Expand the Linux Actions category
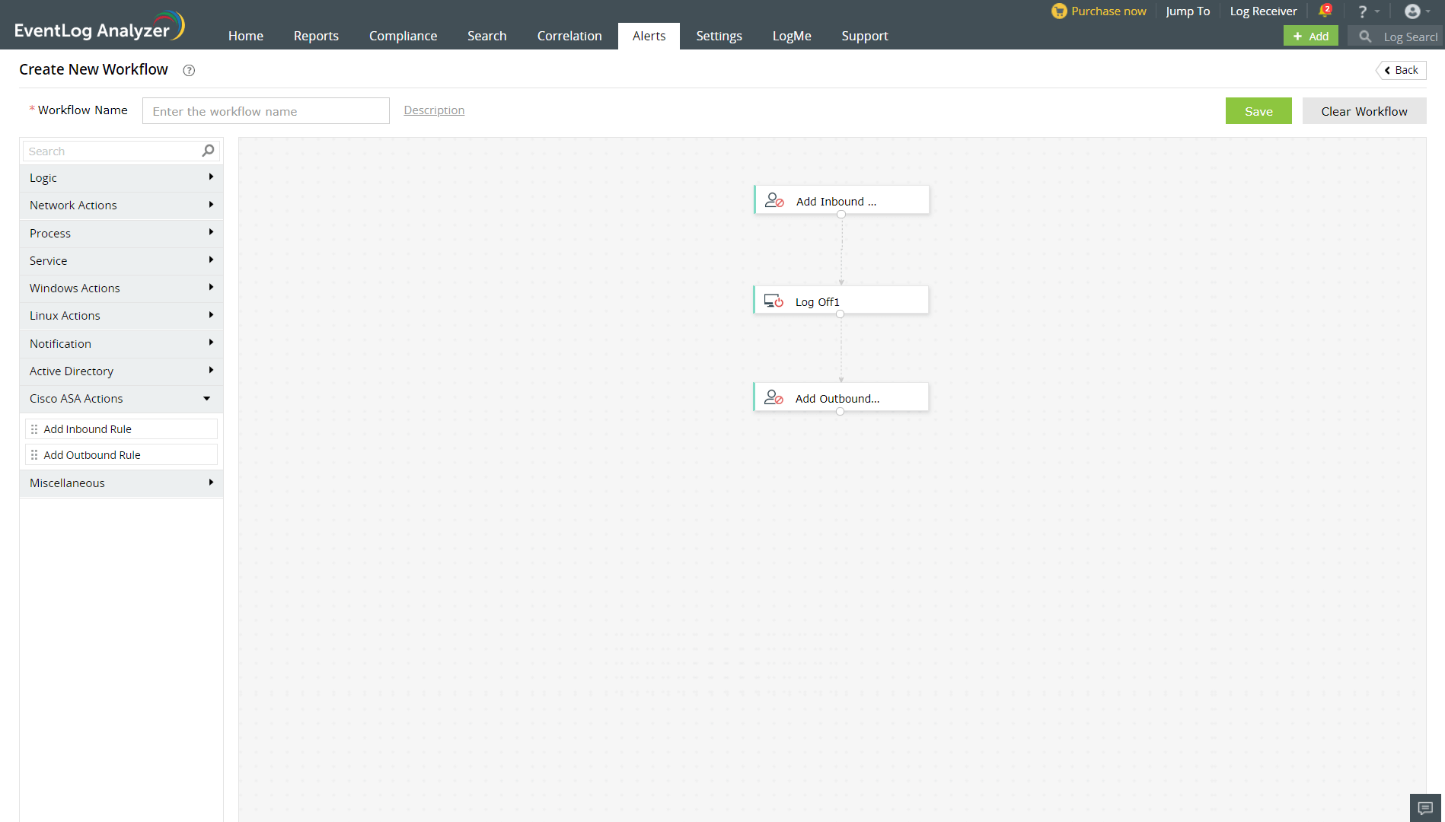The image size is (1445, 822). point(121,316)
